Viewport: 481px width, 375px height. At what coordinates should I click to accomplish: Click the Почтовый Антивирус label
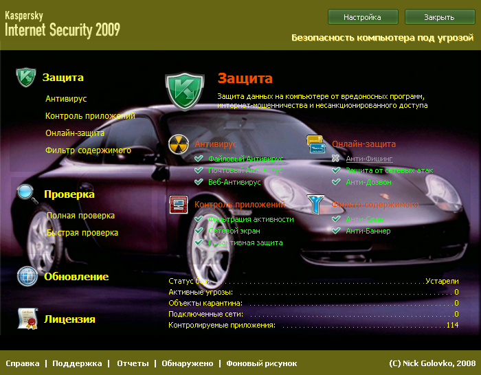coord(245,170)
